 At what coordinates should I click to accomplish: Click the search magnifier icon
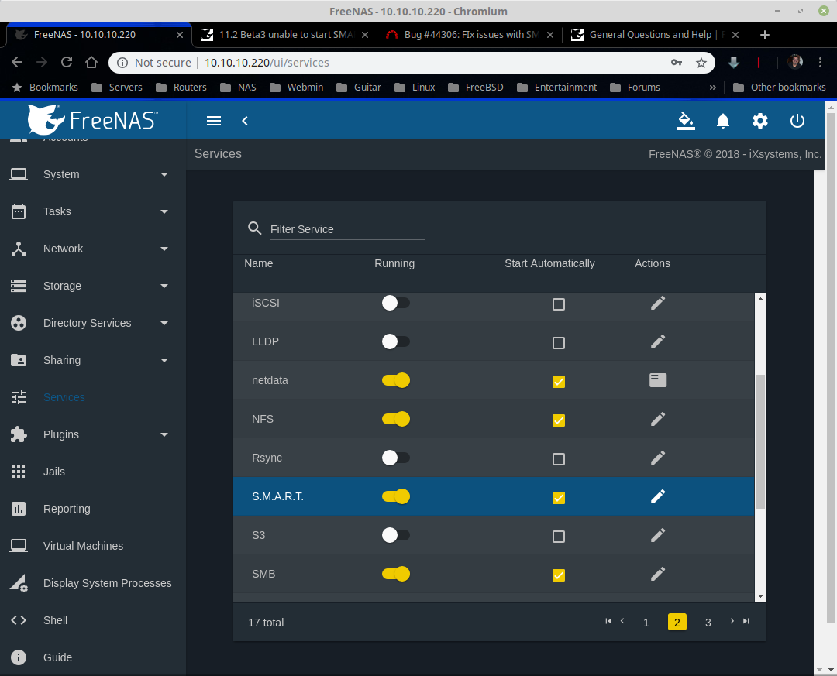(255, 228)
